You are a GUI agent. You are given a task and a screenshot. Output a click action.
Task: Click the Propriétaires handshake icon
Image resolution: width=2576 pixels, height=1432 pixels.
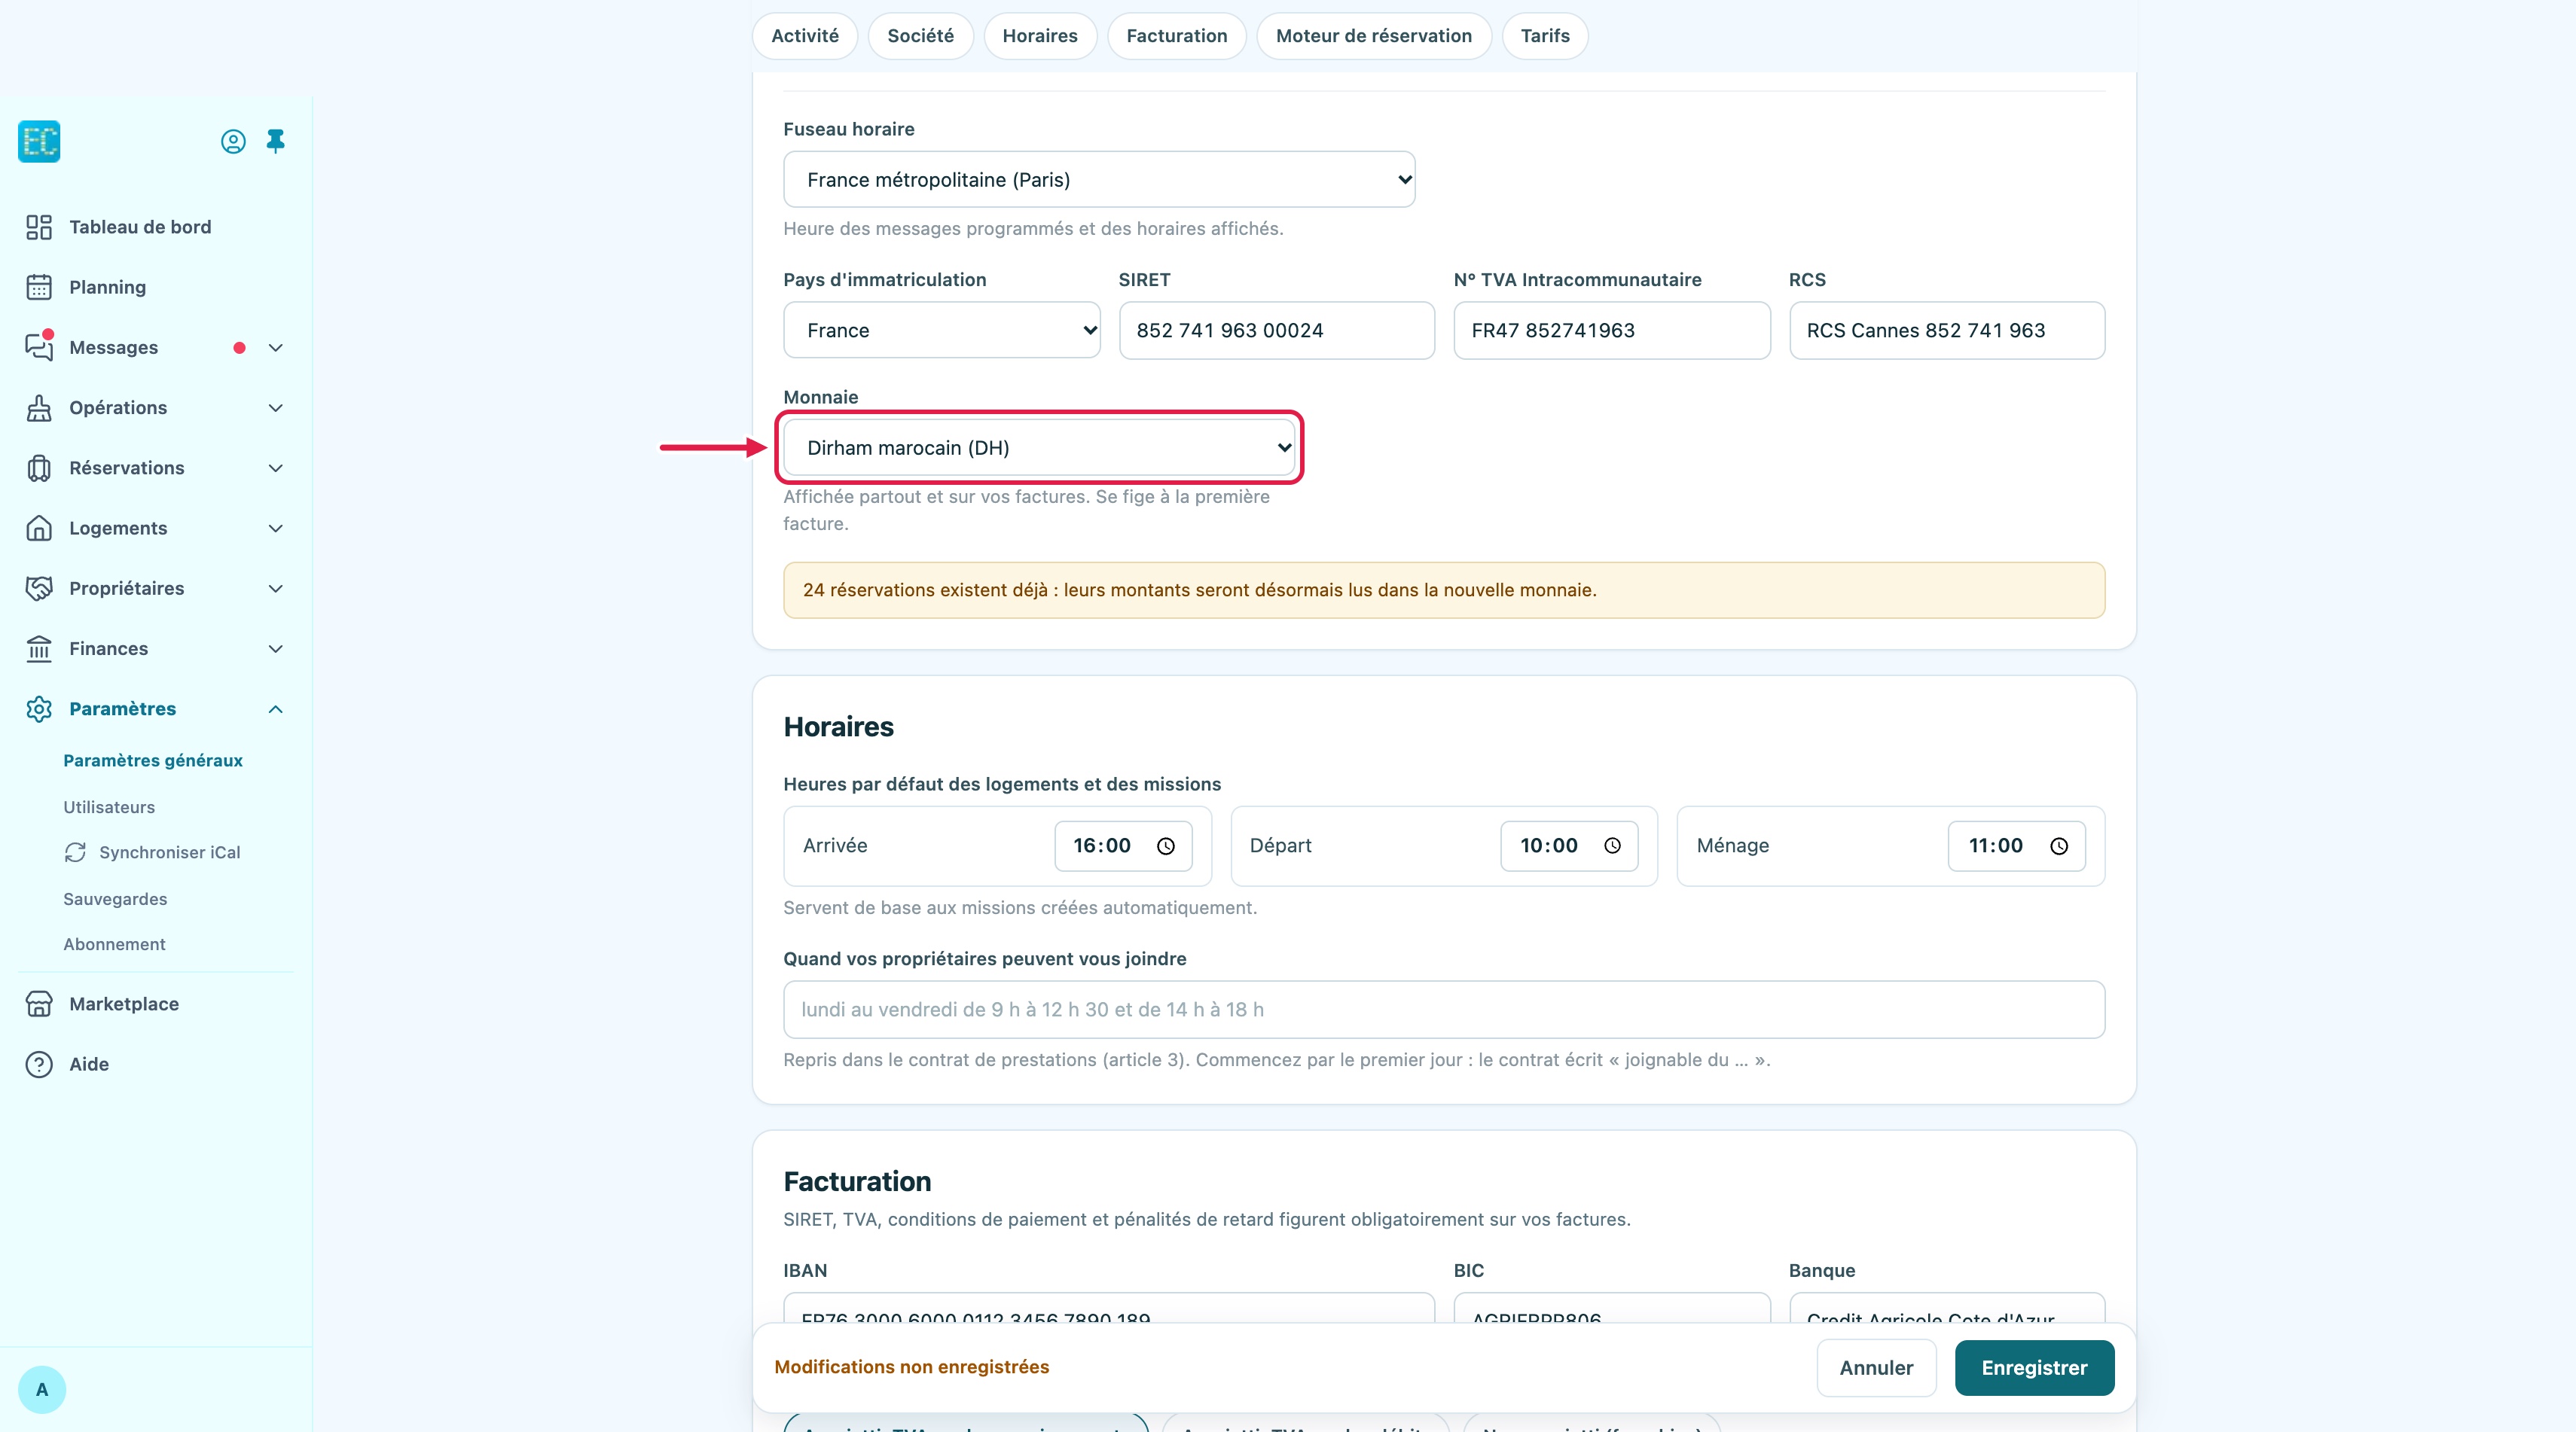click(x=39, y=587)
